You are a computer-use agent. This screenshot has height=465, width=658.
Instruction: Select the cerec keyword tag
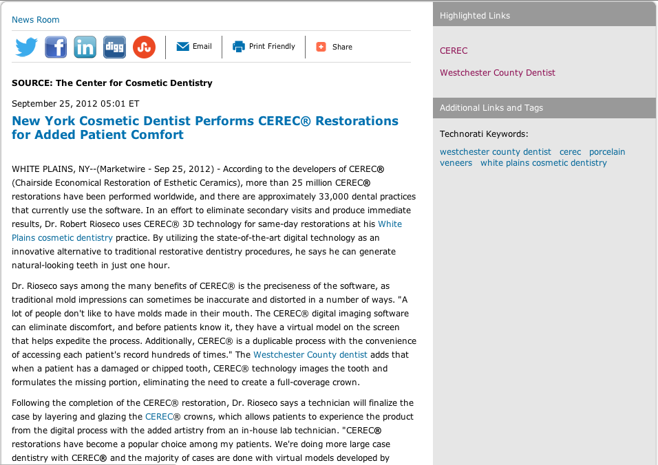click(x=571, y=152)
